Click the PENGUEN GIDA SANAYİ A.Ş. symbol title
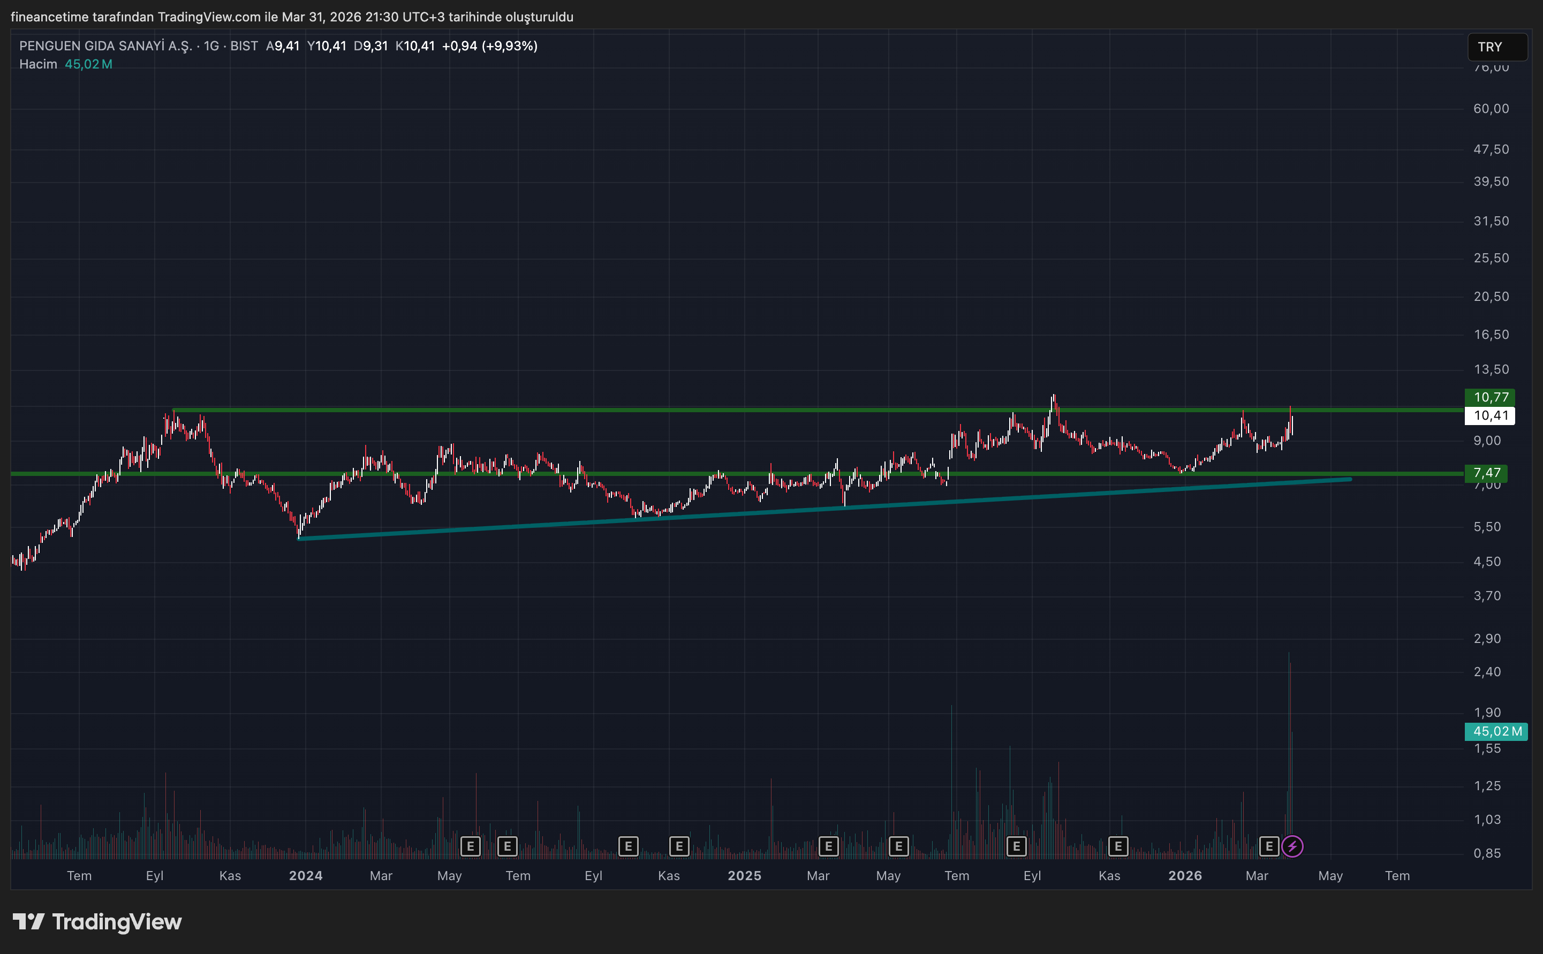 (x=105, y=46)
